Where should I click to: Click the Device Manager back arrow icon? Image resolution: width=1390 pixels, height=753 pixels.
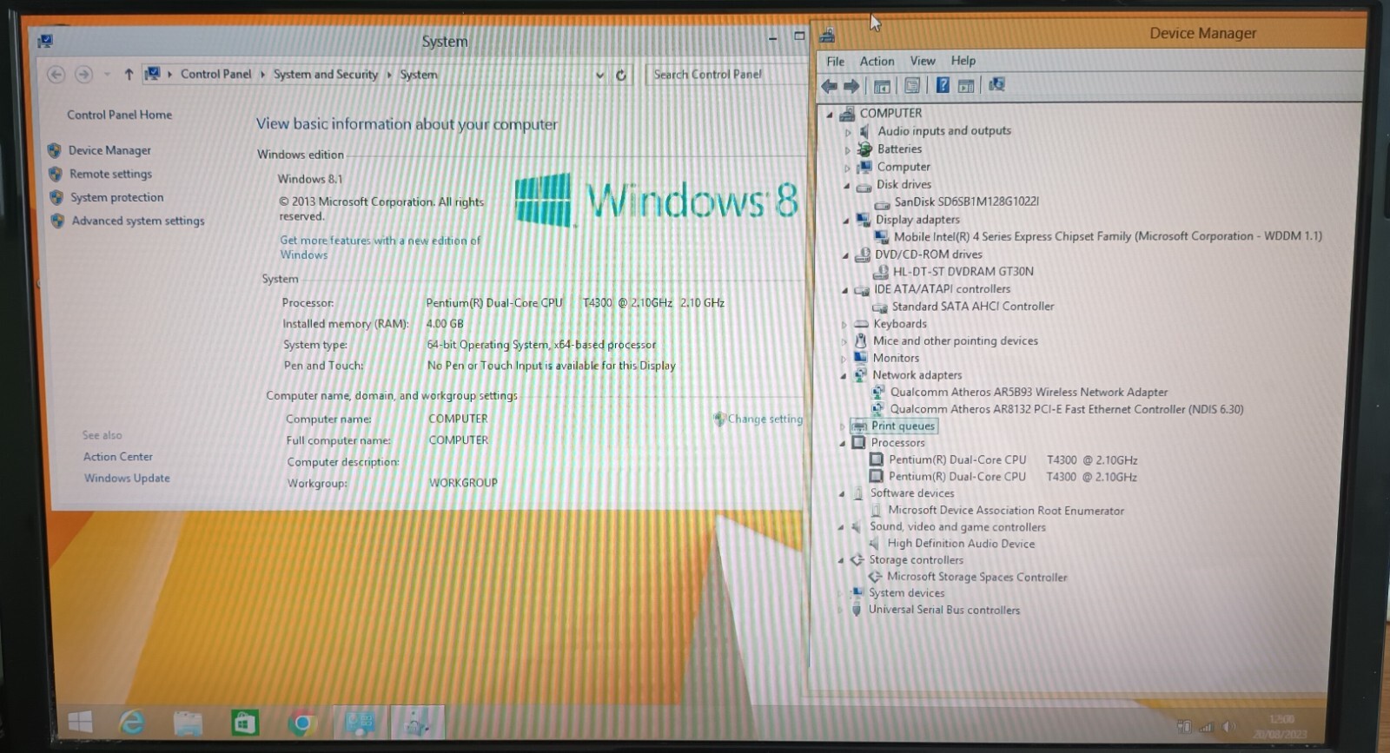tap(829, 86)
